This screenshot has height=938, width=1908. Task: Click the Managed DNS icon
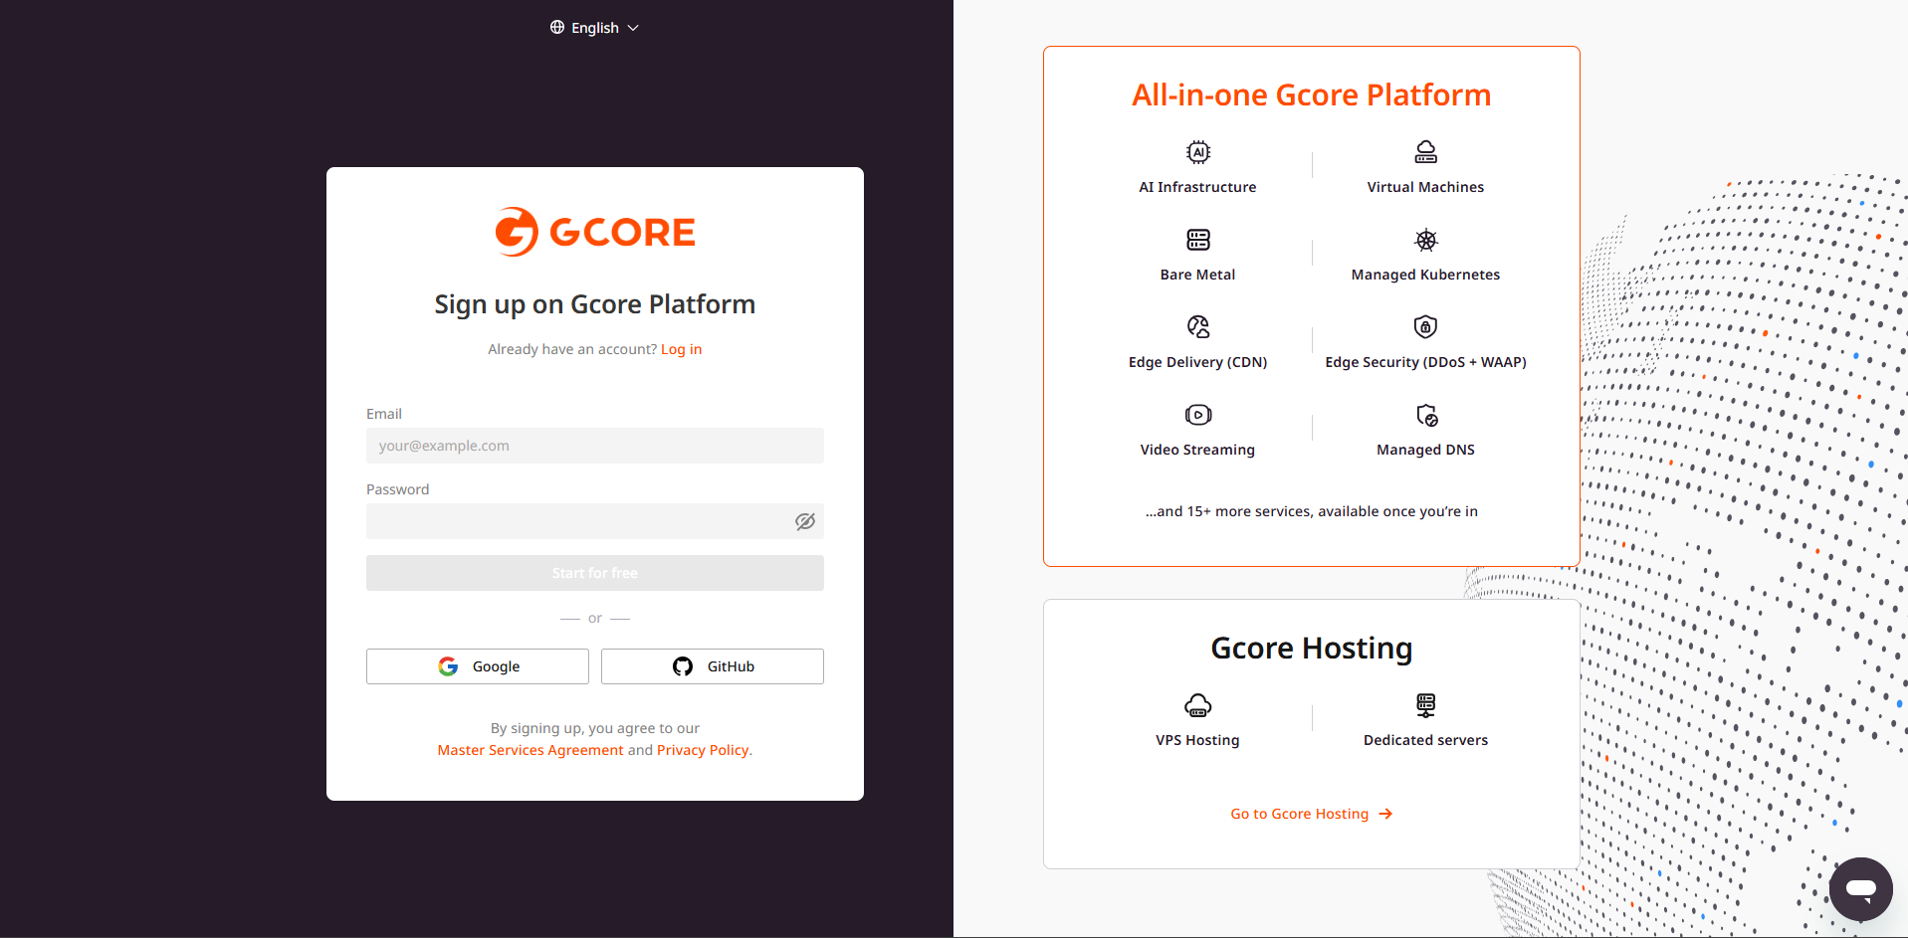(1426, 415)
